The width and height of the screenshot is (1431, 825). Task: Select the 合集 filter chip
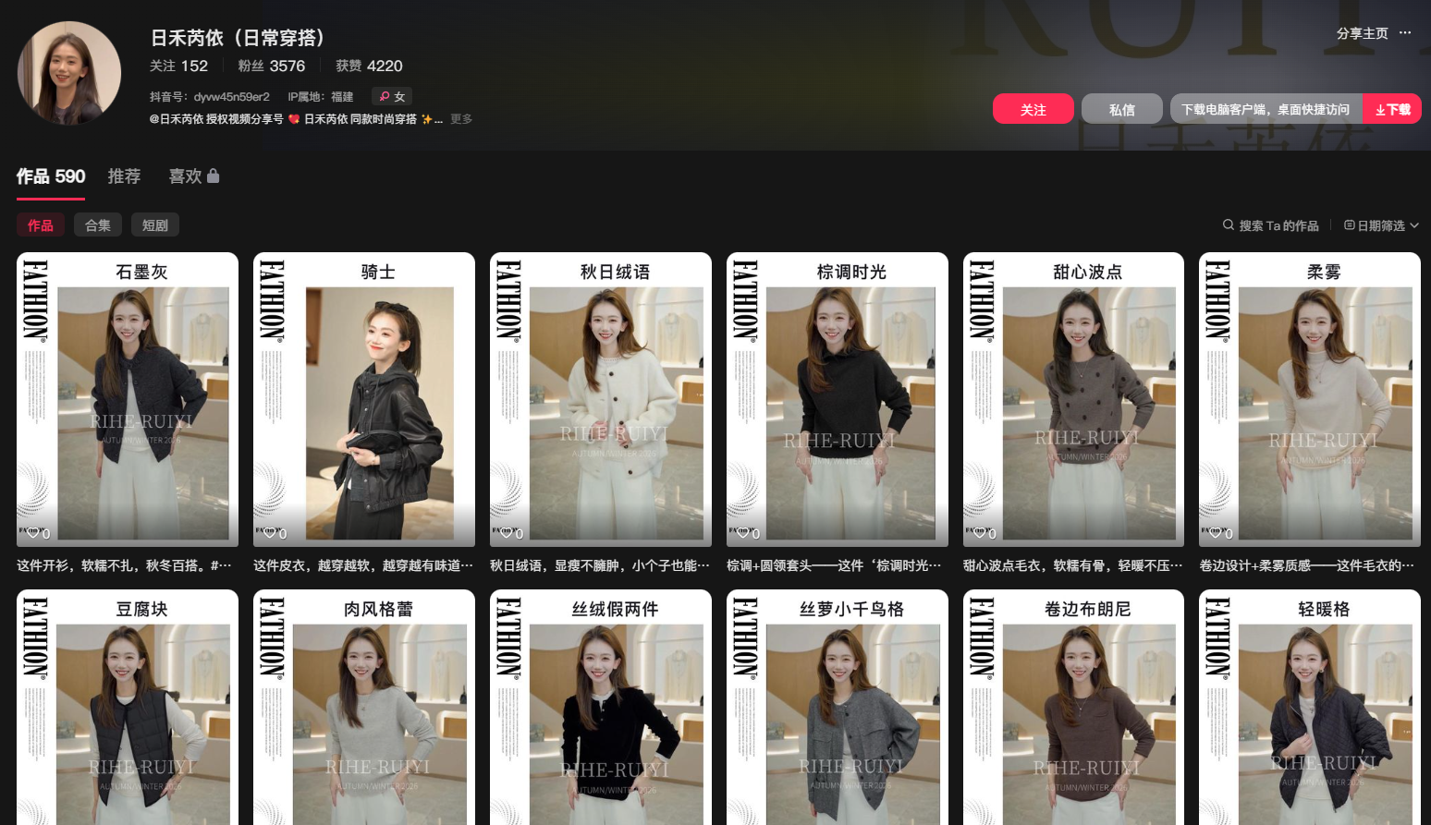(98, 224)
